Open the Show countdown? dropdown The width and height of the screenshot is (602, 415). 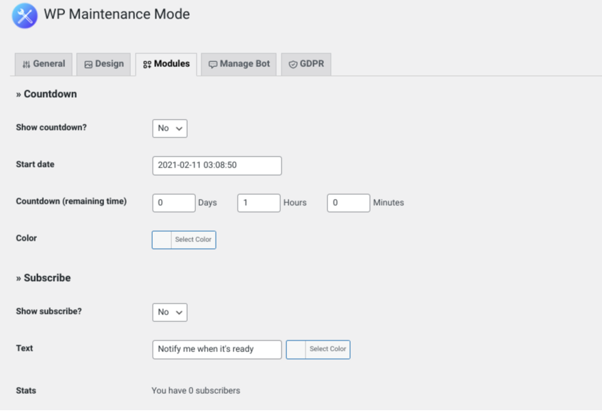click(x=169, y=128)
